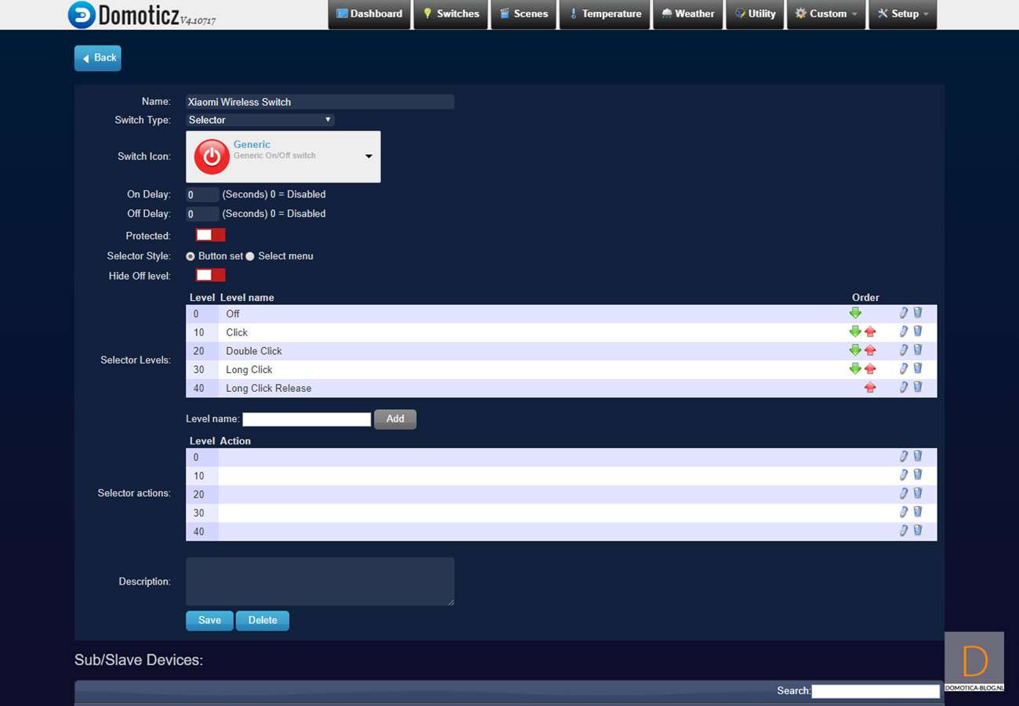Toggle the Hide Off level switch
Viewport: 1019px width, 706px height.
tap(210, 275)
